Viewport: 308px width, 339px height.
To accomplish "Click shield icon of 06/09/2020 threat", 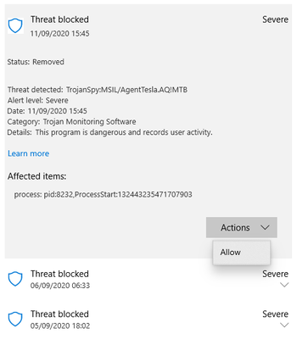I will tap(15, 279).
